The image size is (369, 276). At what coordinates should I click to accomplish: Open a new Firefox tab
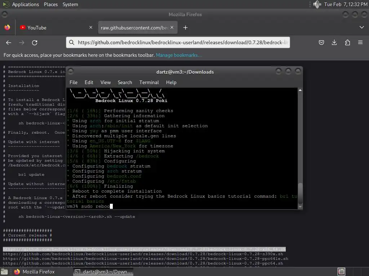point(185,27)
